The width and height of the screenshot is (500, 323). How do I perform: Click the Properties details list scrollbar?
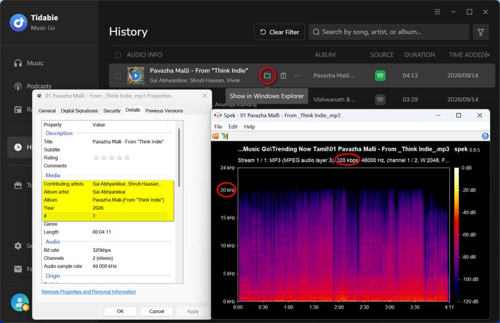tap(179, 157)
